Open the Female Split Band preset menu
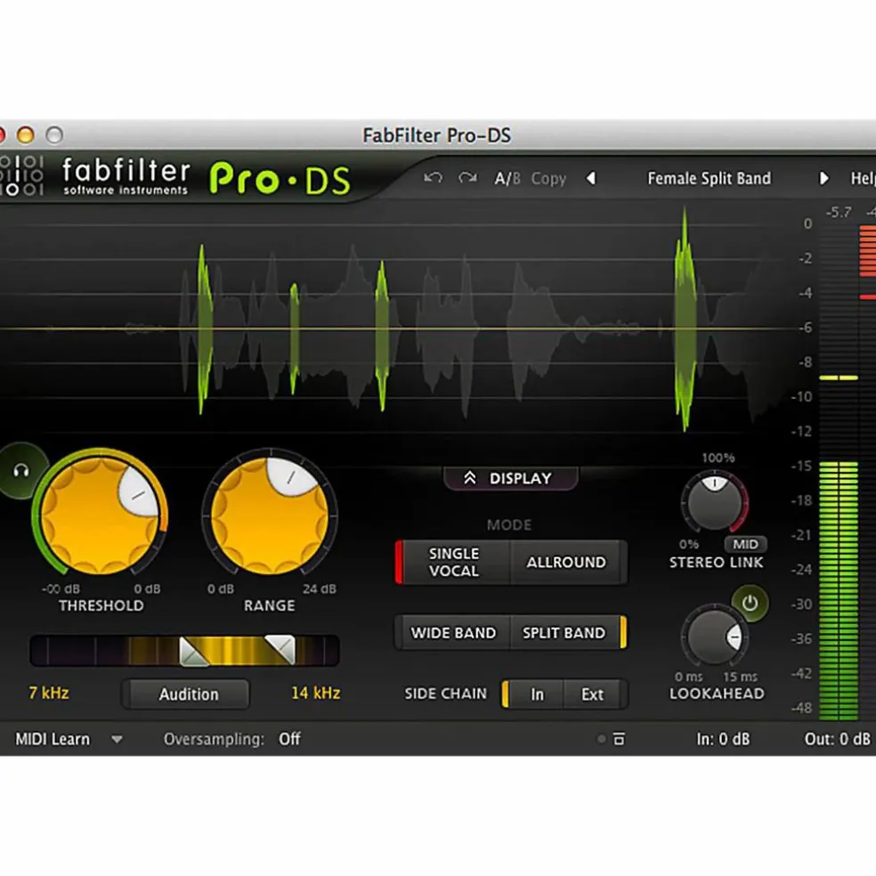Screen dimensions: 876x876 [x=709, y=179]
